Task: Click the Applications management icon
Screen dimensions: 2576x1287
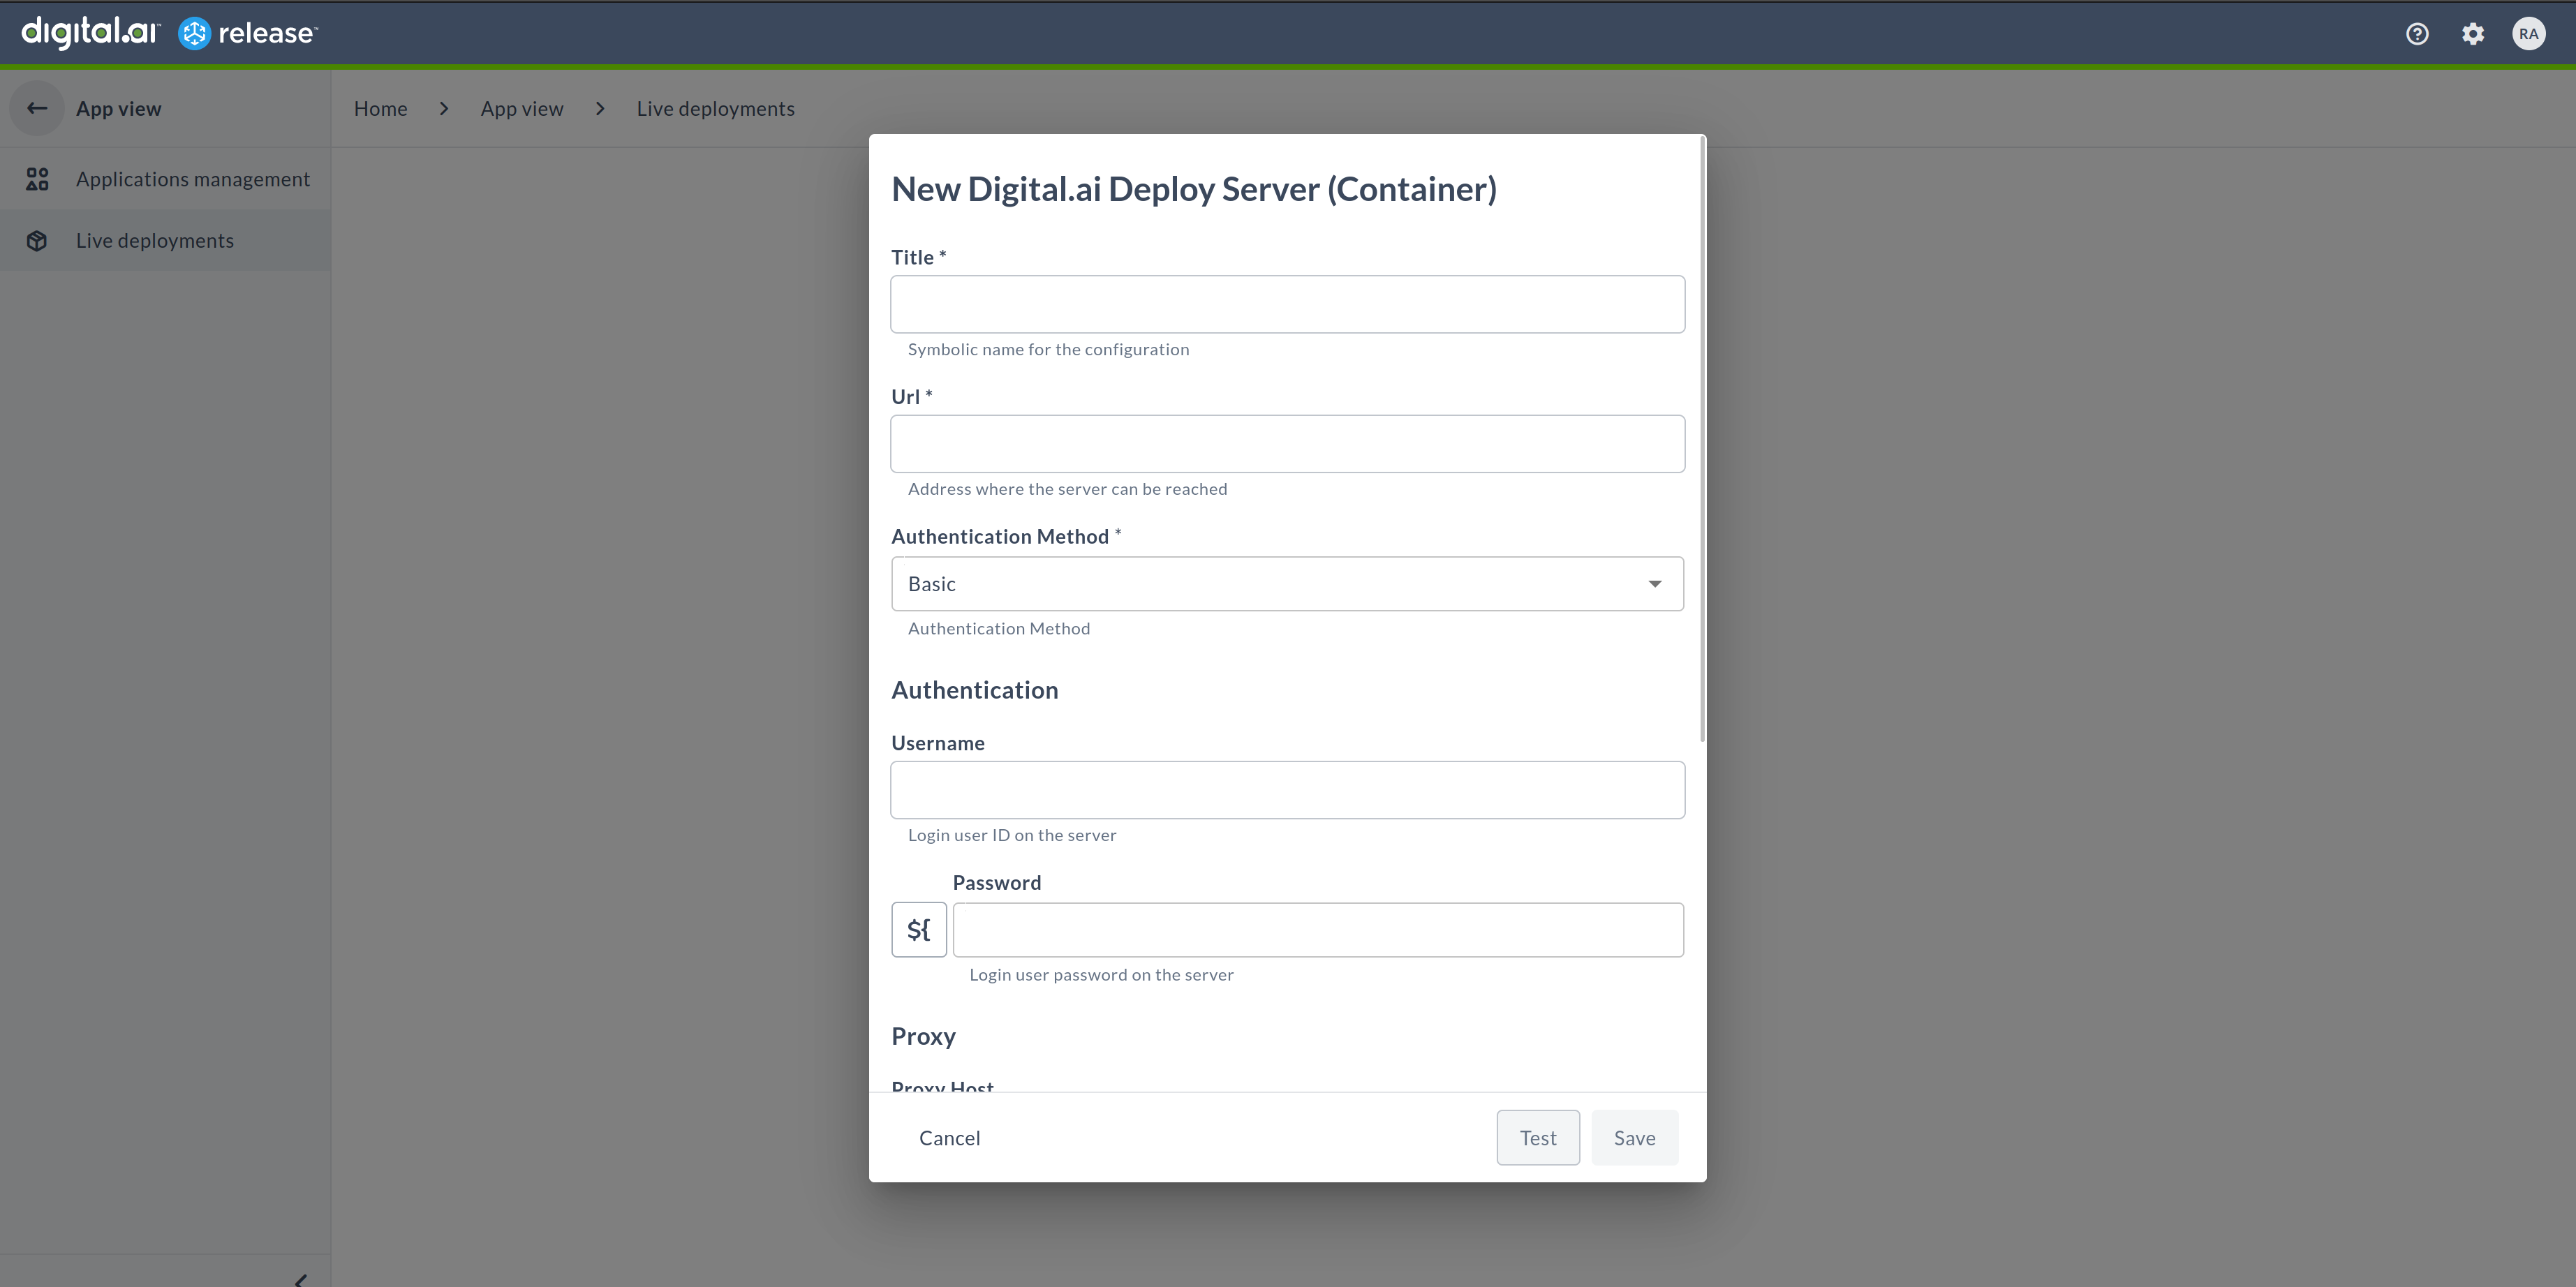Action: [x=37, y=179]
